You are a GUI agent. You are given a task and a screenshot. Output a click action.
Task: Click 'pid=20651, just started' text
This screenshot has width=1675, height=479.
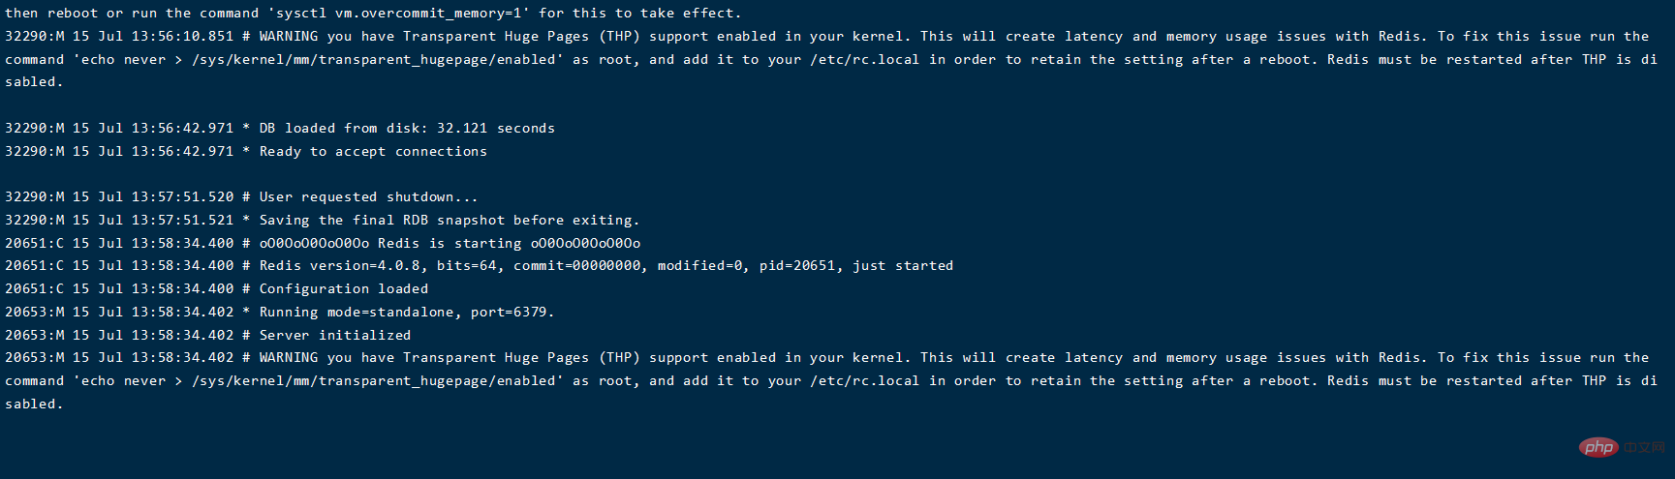click(x=856, y=266)
